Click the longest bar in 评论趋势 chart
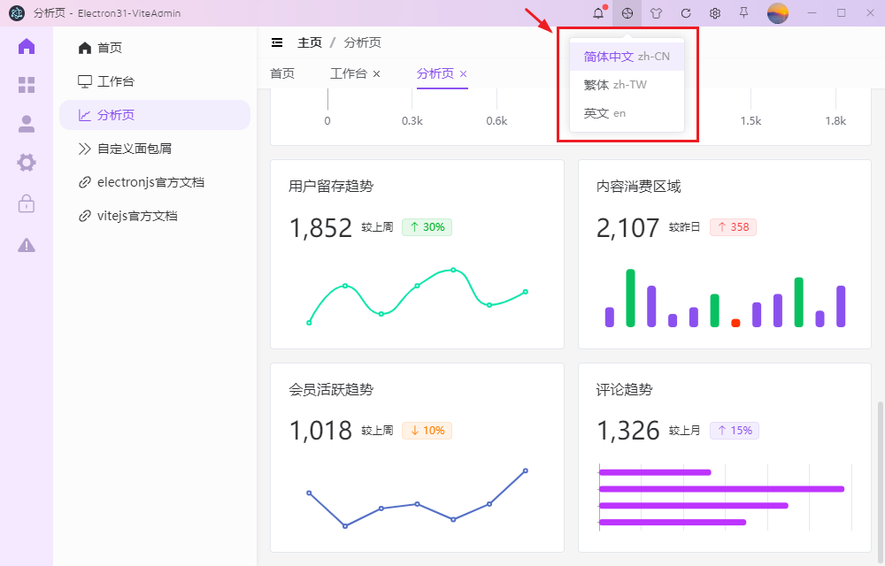885x566 pixels. [722, 489]
